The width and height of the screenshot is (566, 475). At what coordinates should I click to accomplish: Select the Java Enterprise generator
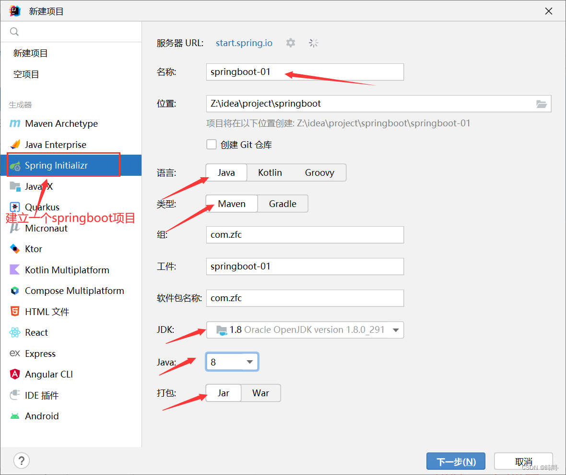pyautogui.click(x=71, y=145)
